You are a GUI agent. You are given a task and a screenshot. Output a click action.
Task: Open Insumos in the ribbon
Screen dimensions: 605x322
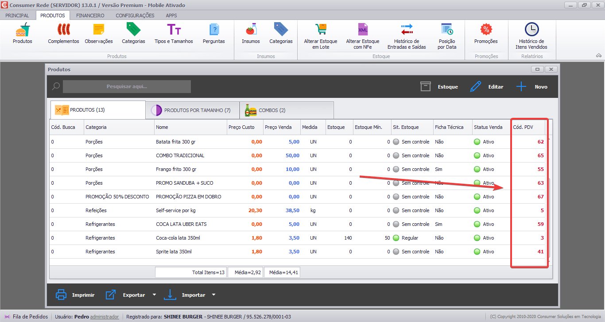(x=251, y=33)
